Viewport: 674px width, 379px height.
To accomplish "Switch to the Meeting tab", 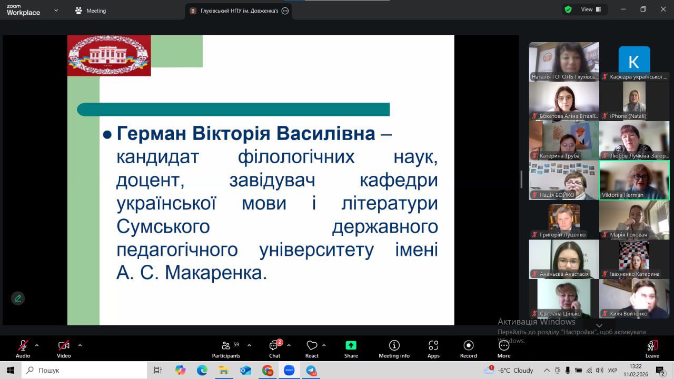I will pyautogui.click(x=91, y=11).
